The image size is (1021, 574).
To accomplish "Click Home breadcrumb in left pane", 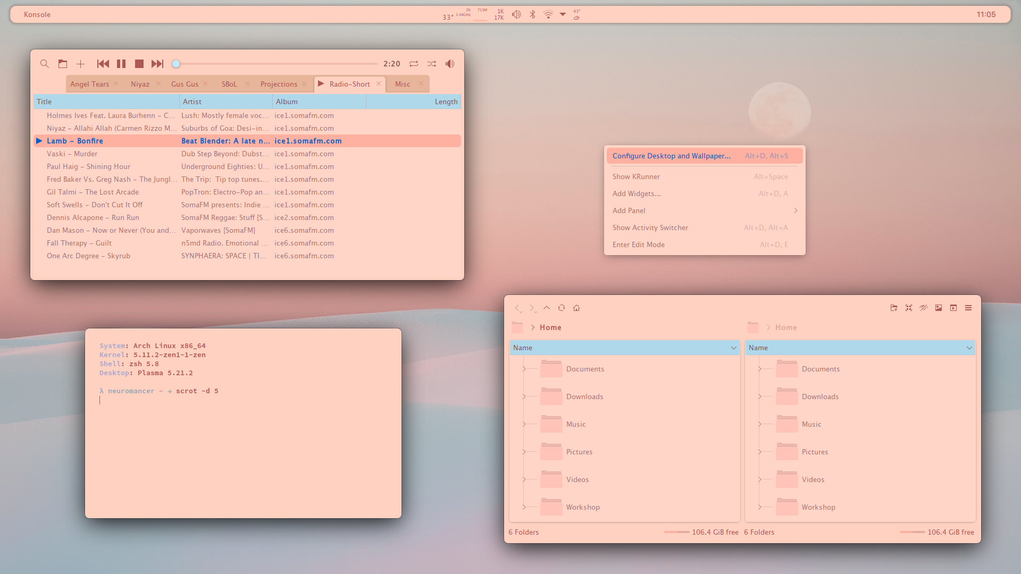I will (550, 327).
